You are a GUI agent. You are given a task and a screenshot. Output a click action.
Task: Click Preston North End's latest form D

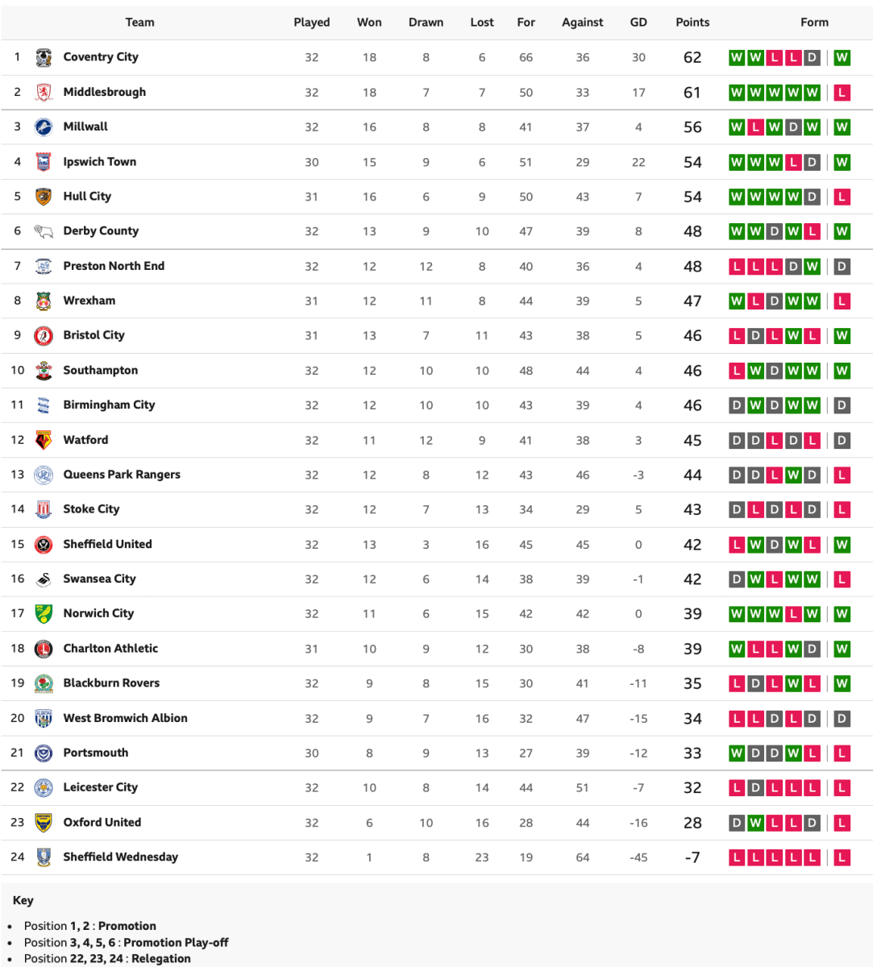tap(842, 266)
